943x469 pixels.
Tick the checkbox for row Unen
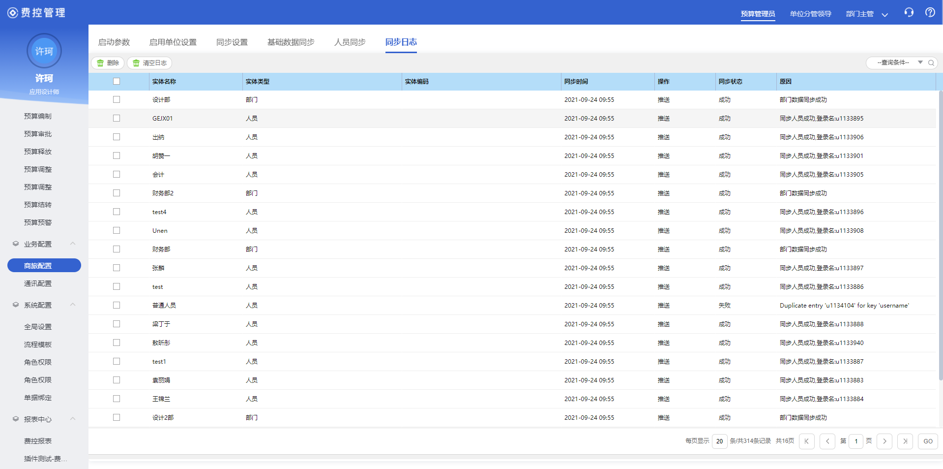coord(117,230)
